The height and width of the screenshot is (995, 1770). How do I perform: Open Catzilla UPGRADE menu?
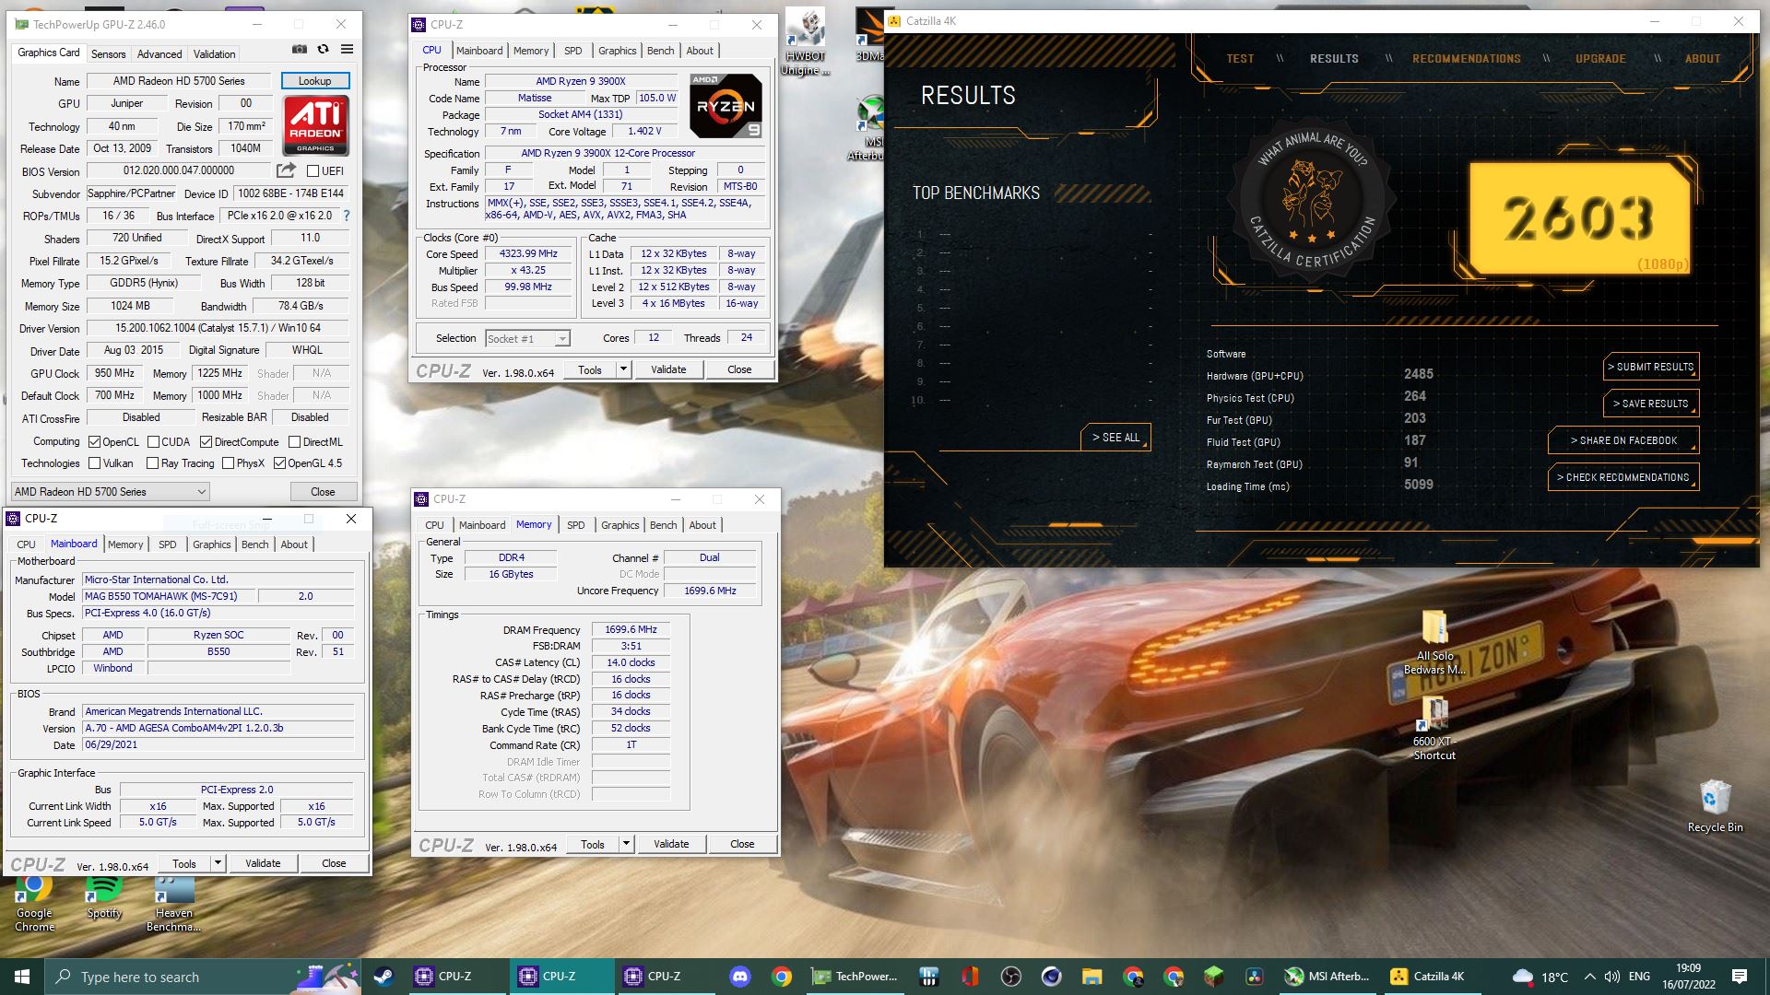(1600, 59)
